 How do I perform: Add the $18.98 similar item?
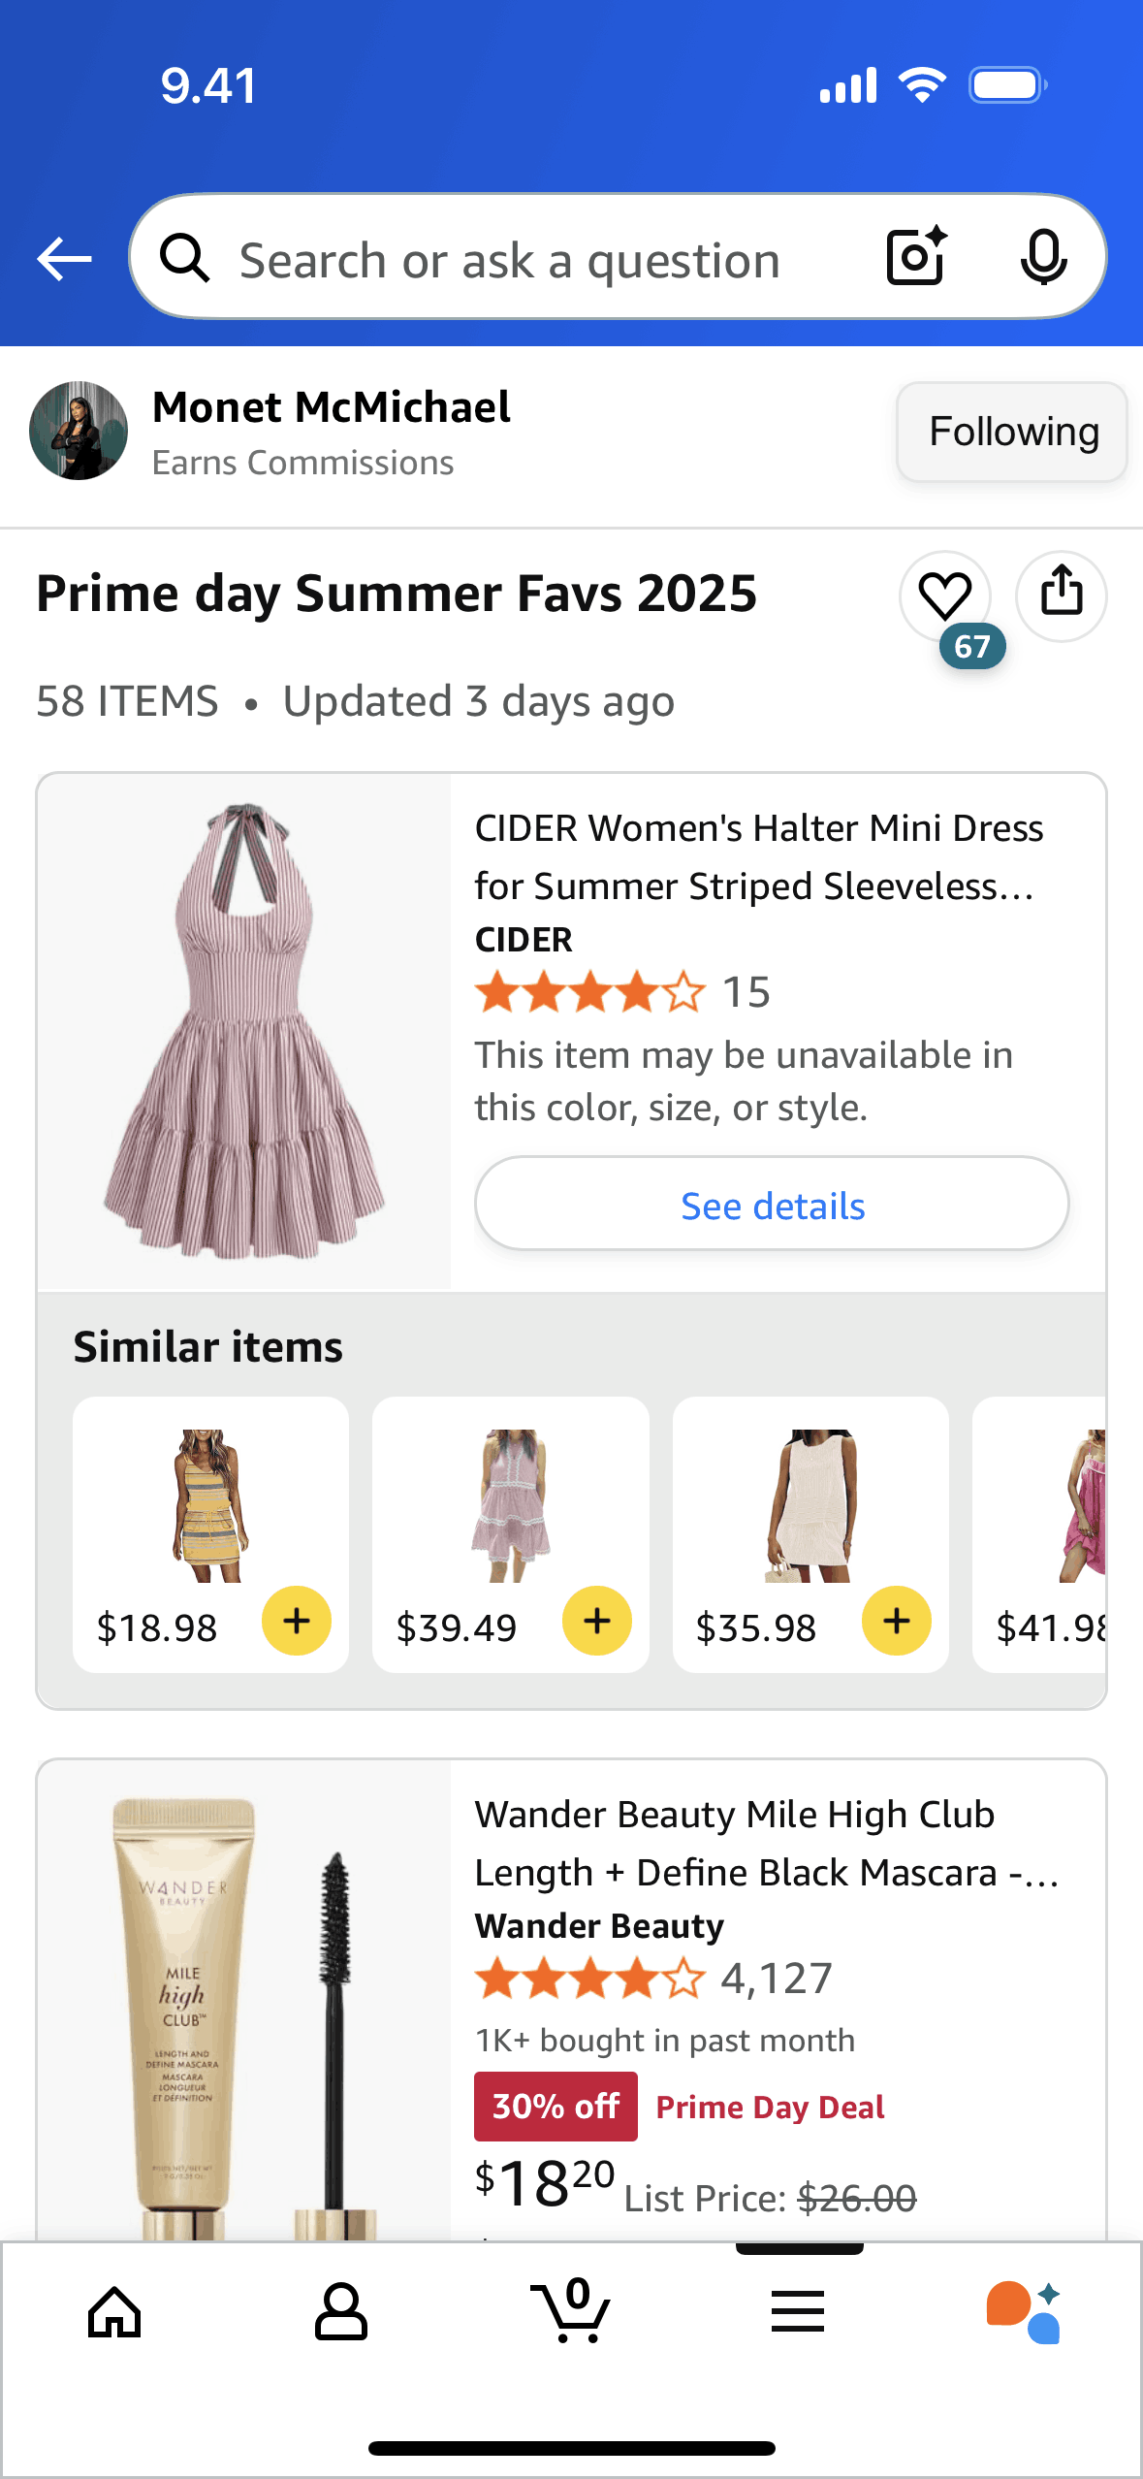297,1621
